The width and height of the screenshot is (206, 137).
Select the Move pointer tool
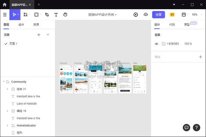click(x=14, y=15)
